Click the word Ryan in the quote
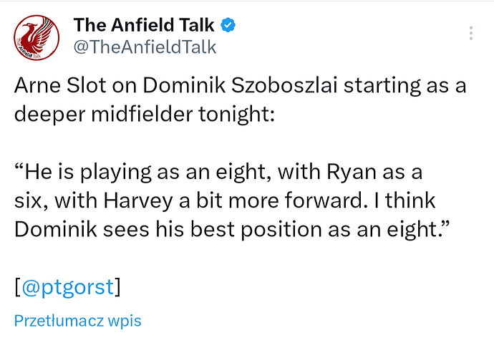Screen dimensions: 494x348 (351, 173)
